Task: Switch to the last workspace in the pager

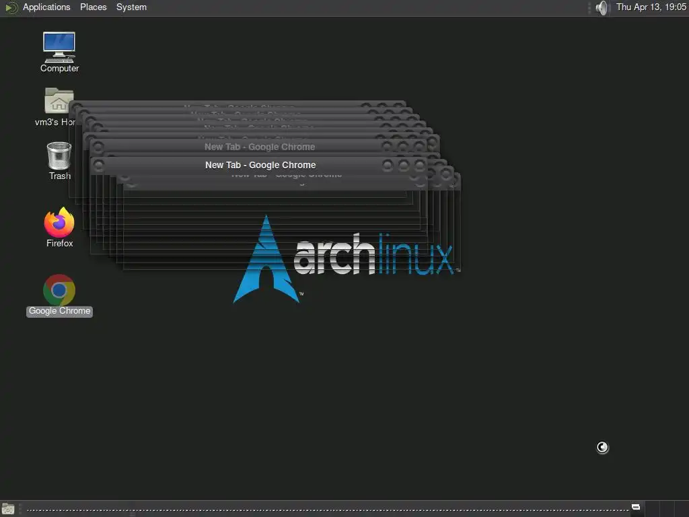Action: [682, 509]
